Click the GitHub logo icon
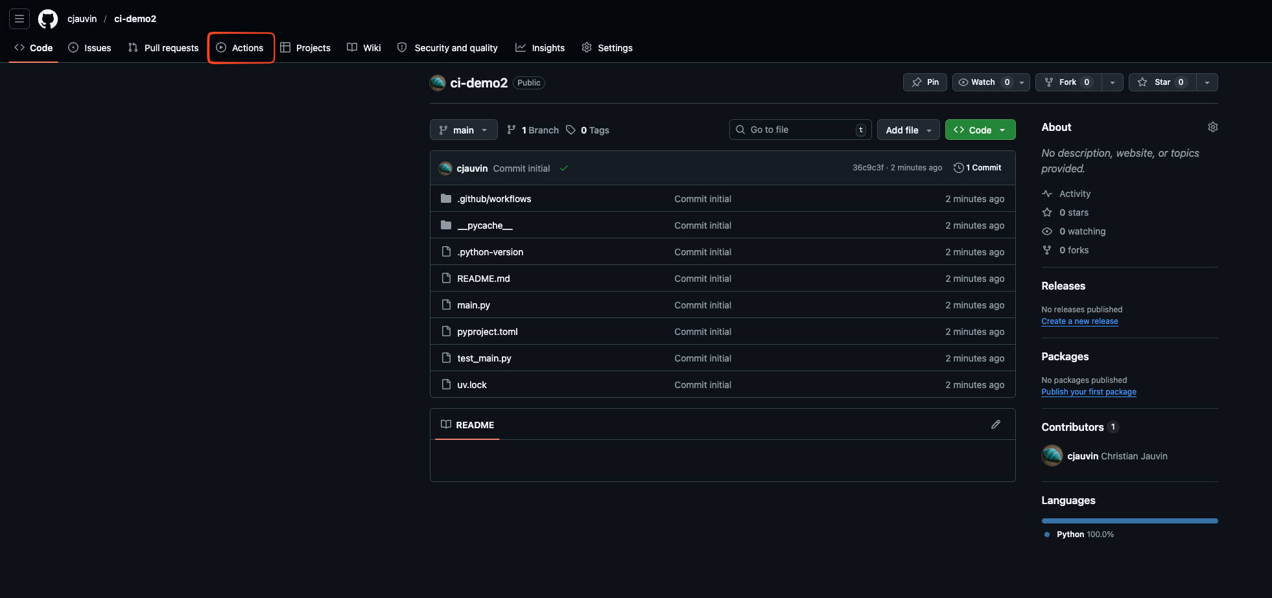The image size is (1272, 598). 48,19
